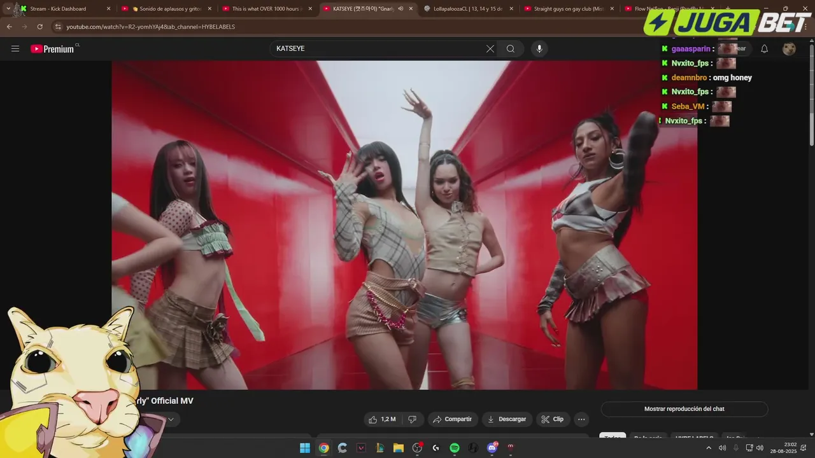This screenshot has width=815, height=458.
Task: Show hidden system tray icons
Action: [709, 448]
